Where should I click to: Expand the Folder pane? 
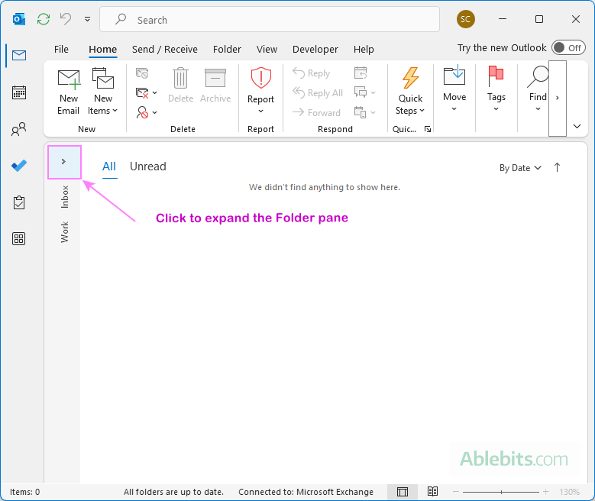point(63,162)
